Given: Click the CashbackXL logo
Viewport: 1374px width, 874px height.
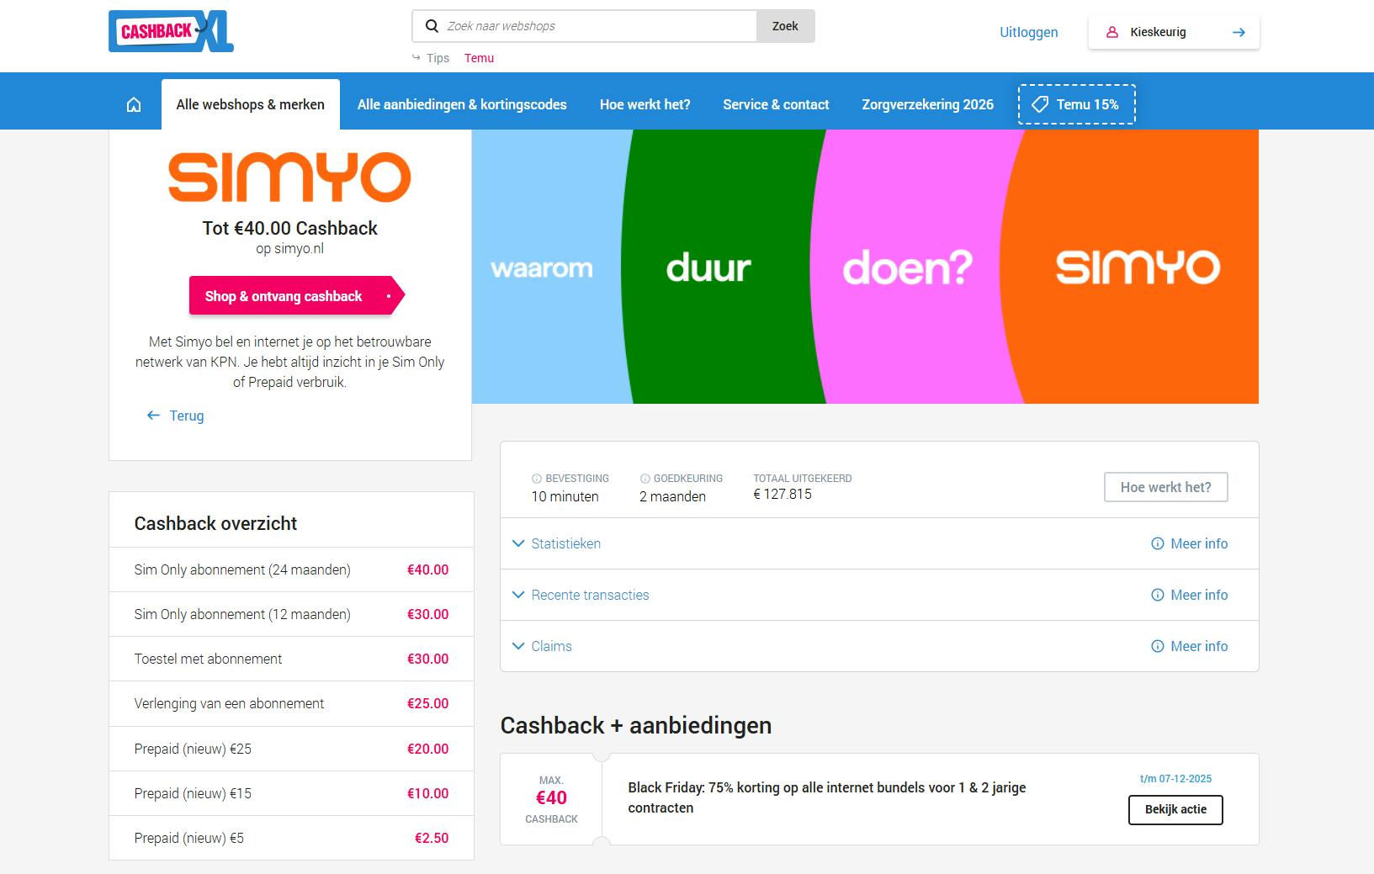Looking at the screenshot, I should pos(171,31).
